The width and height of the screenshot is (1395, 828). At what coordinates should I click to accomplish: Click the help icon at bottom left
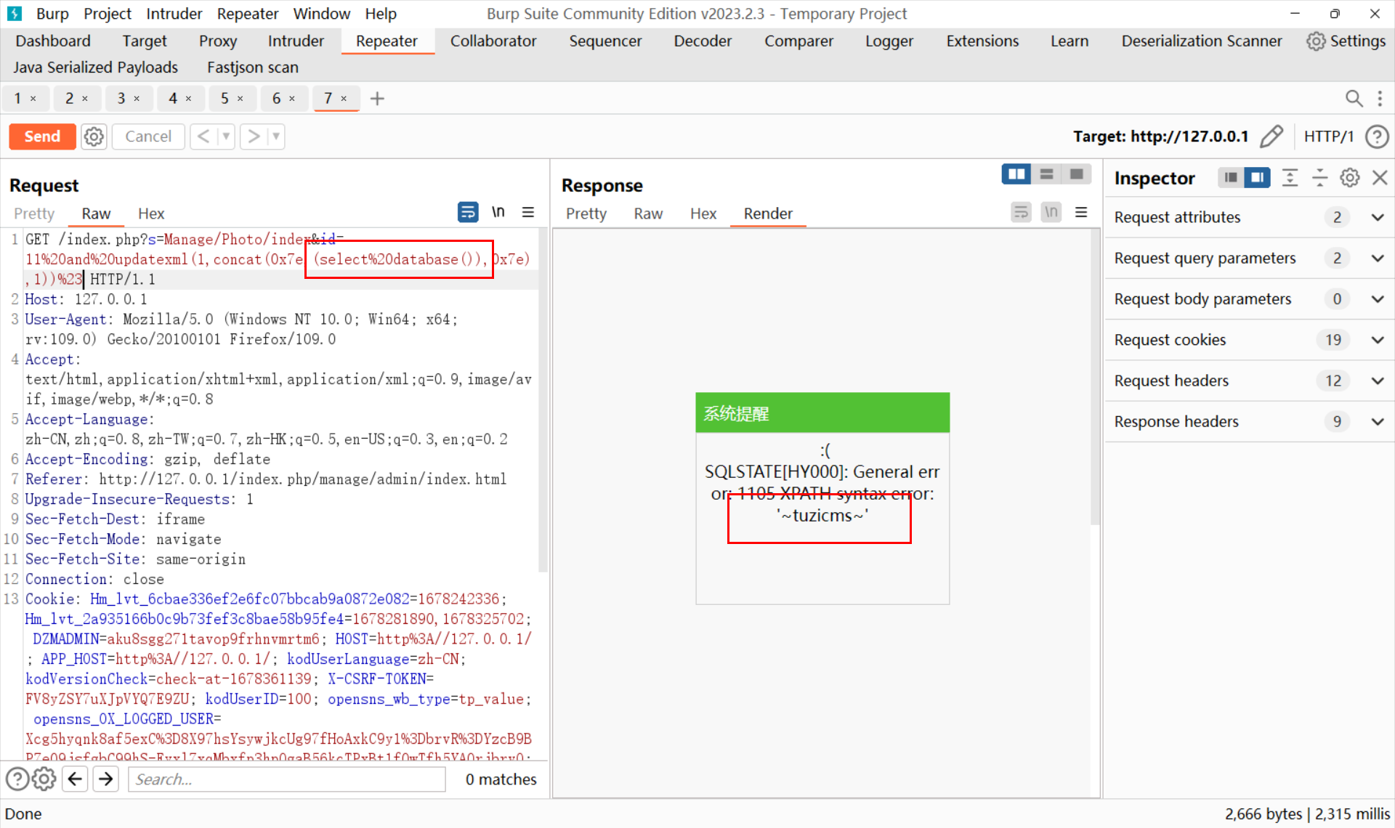click(x=17, y=779)
